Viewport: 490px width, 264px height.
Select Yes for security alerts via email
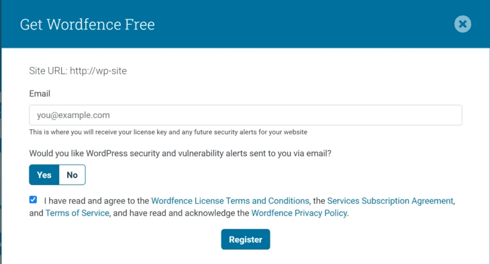pos(44,175)
